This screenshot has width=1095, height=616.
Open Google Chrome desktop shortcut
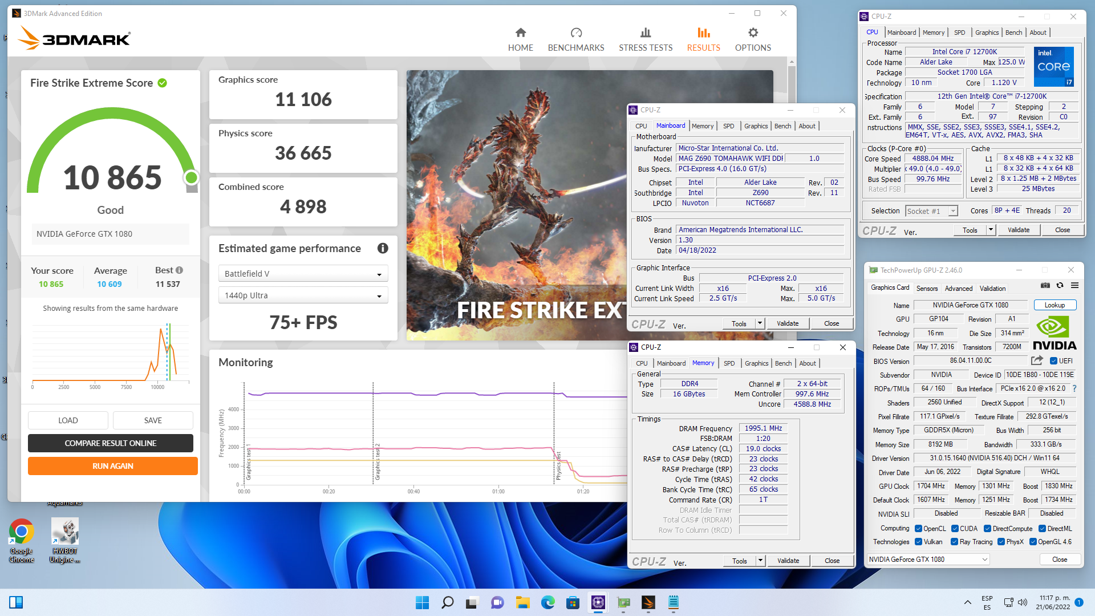[x=21, y=541]
